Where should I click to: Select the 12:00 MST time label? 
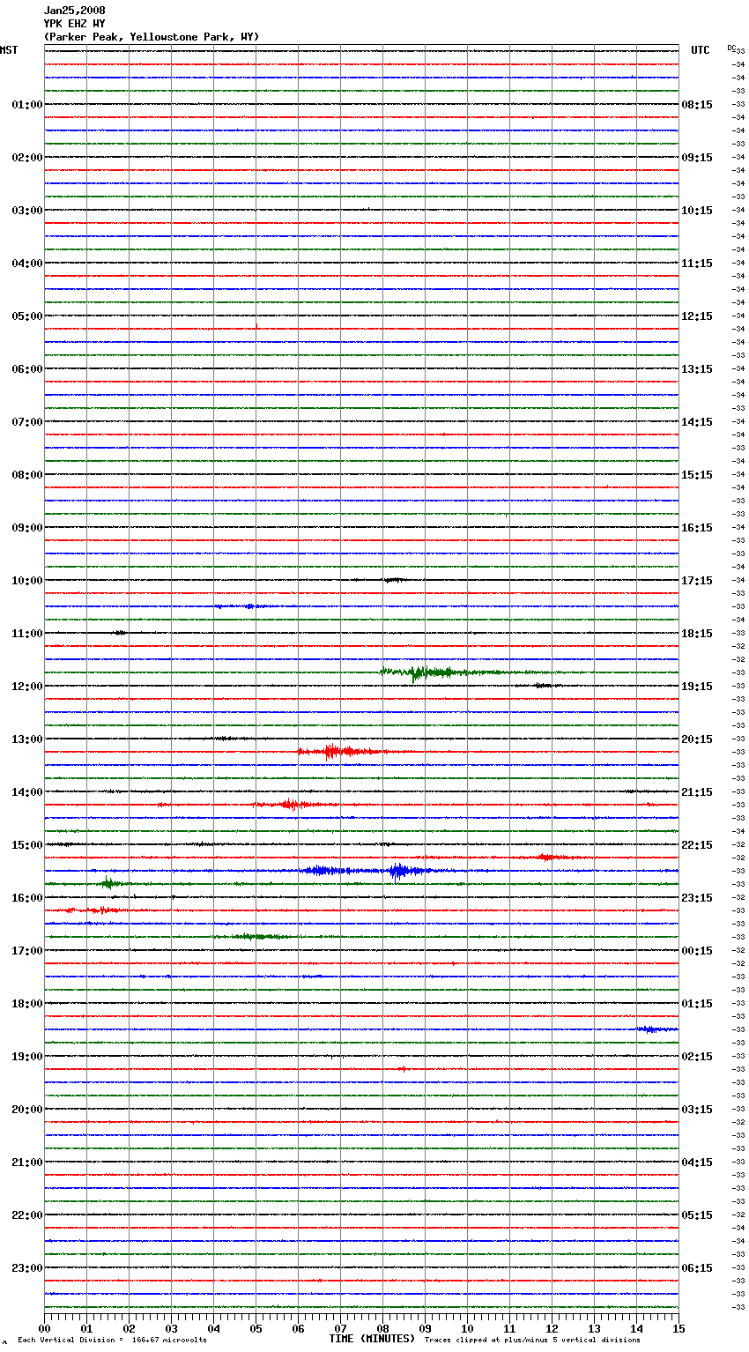pyautogui.click(x=26, y=687)
